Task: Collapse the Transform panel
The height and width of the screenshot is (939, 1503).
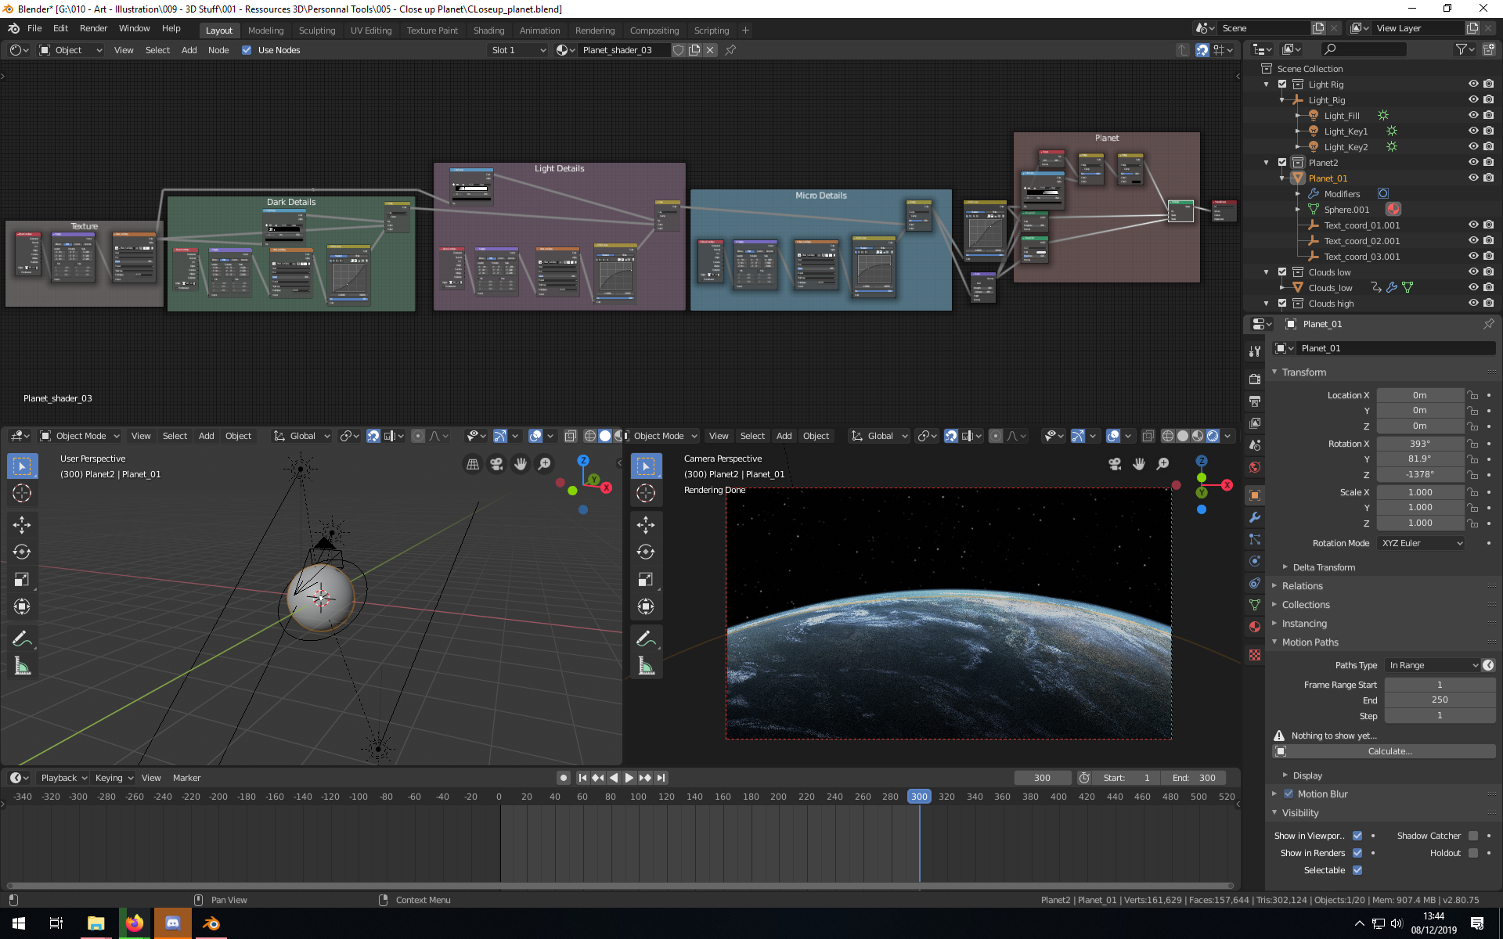Action: pyautogui.click(x=1303, y=372)
